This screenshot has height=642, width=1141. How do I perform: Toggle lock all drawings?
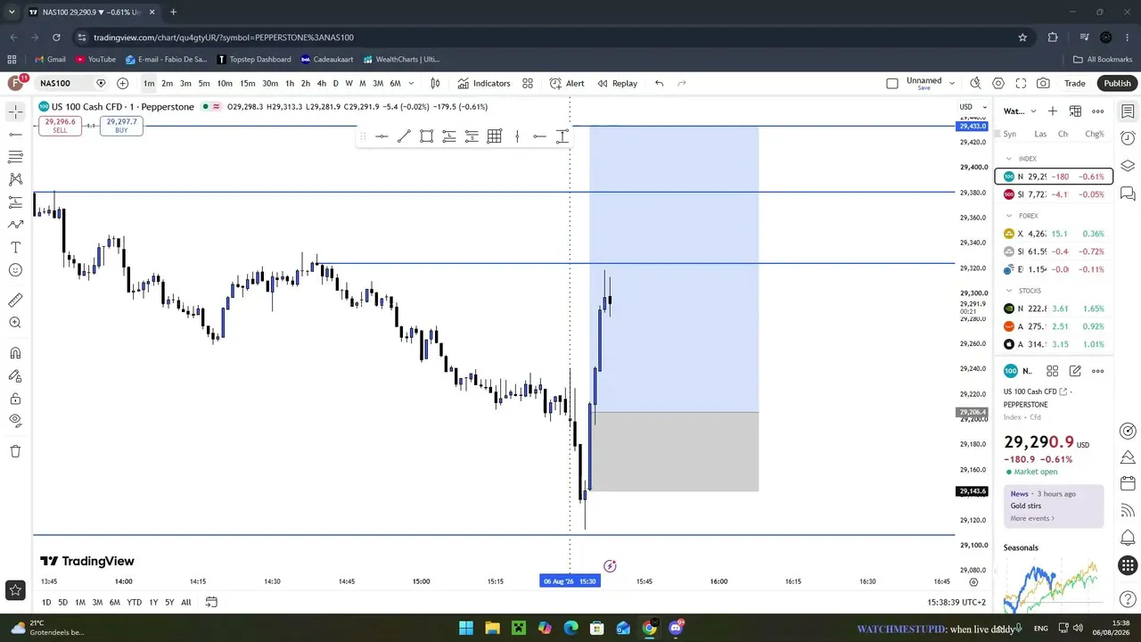point(15,399)
